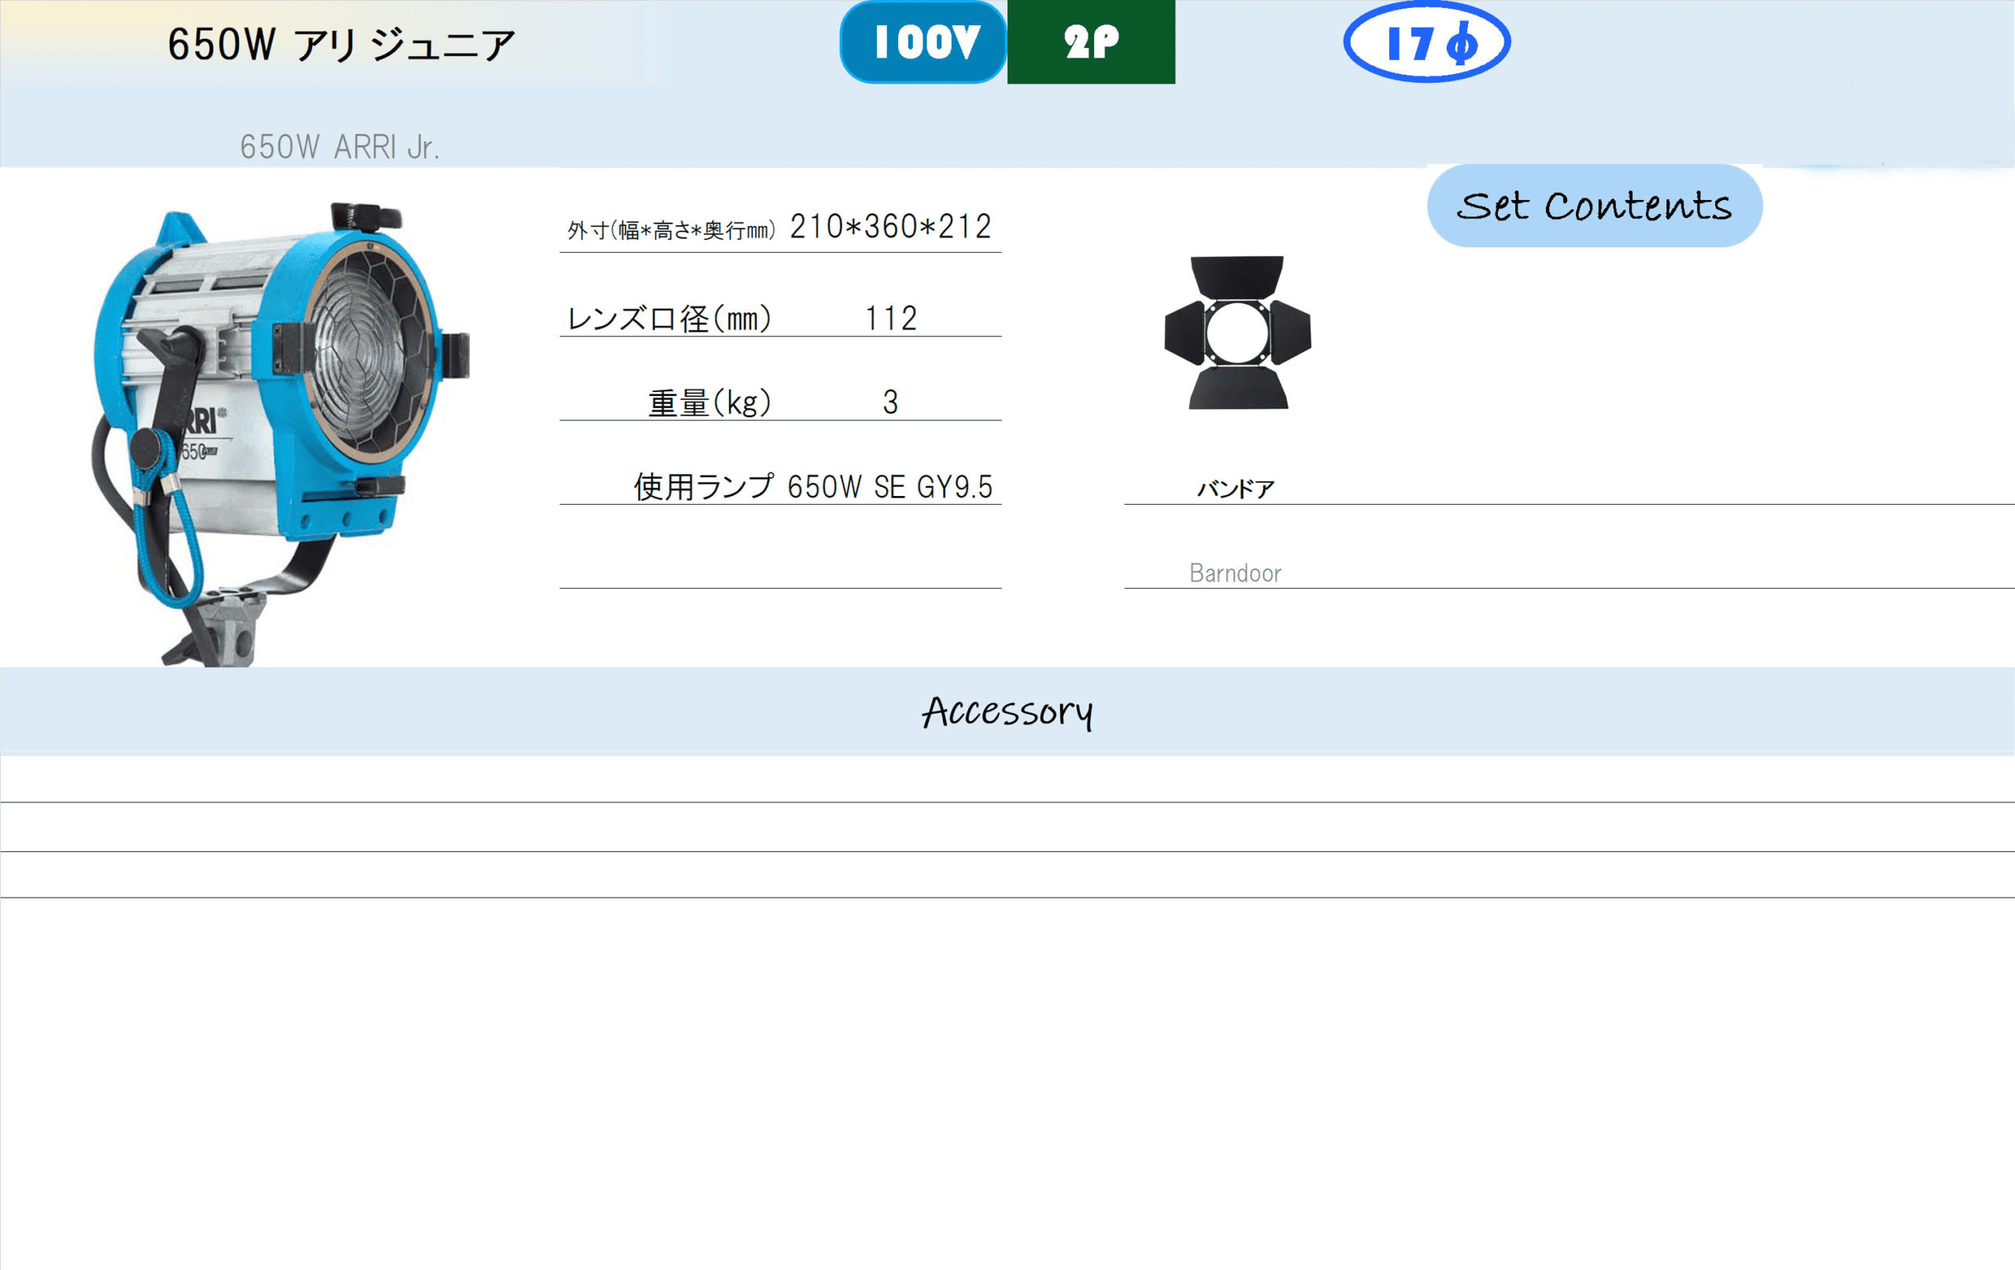Click the 17φ diameter badge
Viewport: 2015px width, 1270px height.
pos(1427,42)
